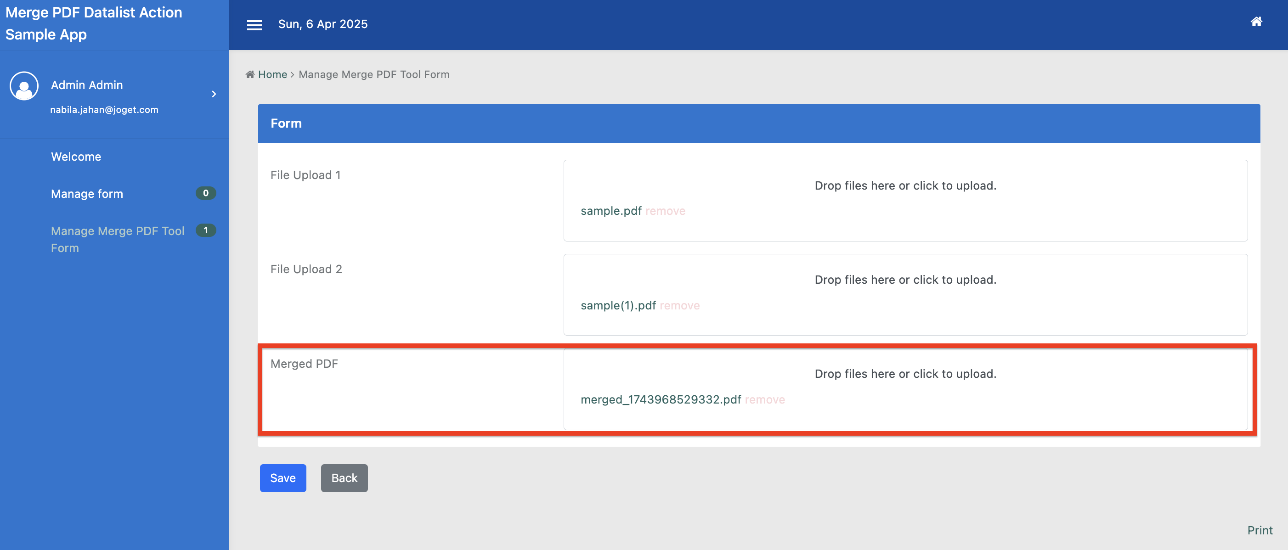Open the sample.pdf file link
Screen dimensions: 1288x550
tap(611, 211)
